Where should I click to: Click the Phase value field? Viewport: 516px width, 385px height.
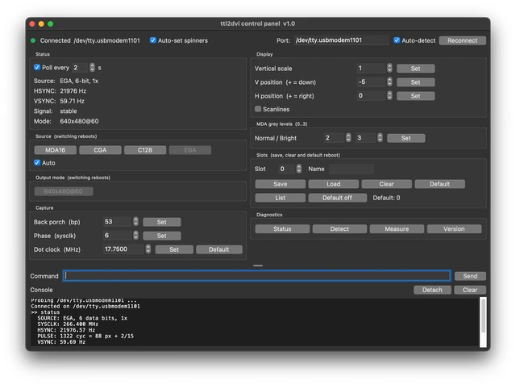(118, 236)
